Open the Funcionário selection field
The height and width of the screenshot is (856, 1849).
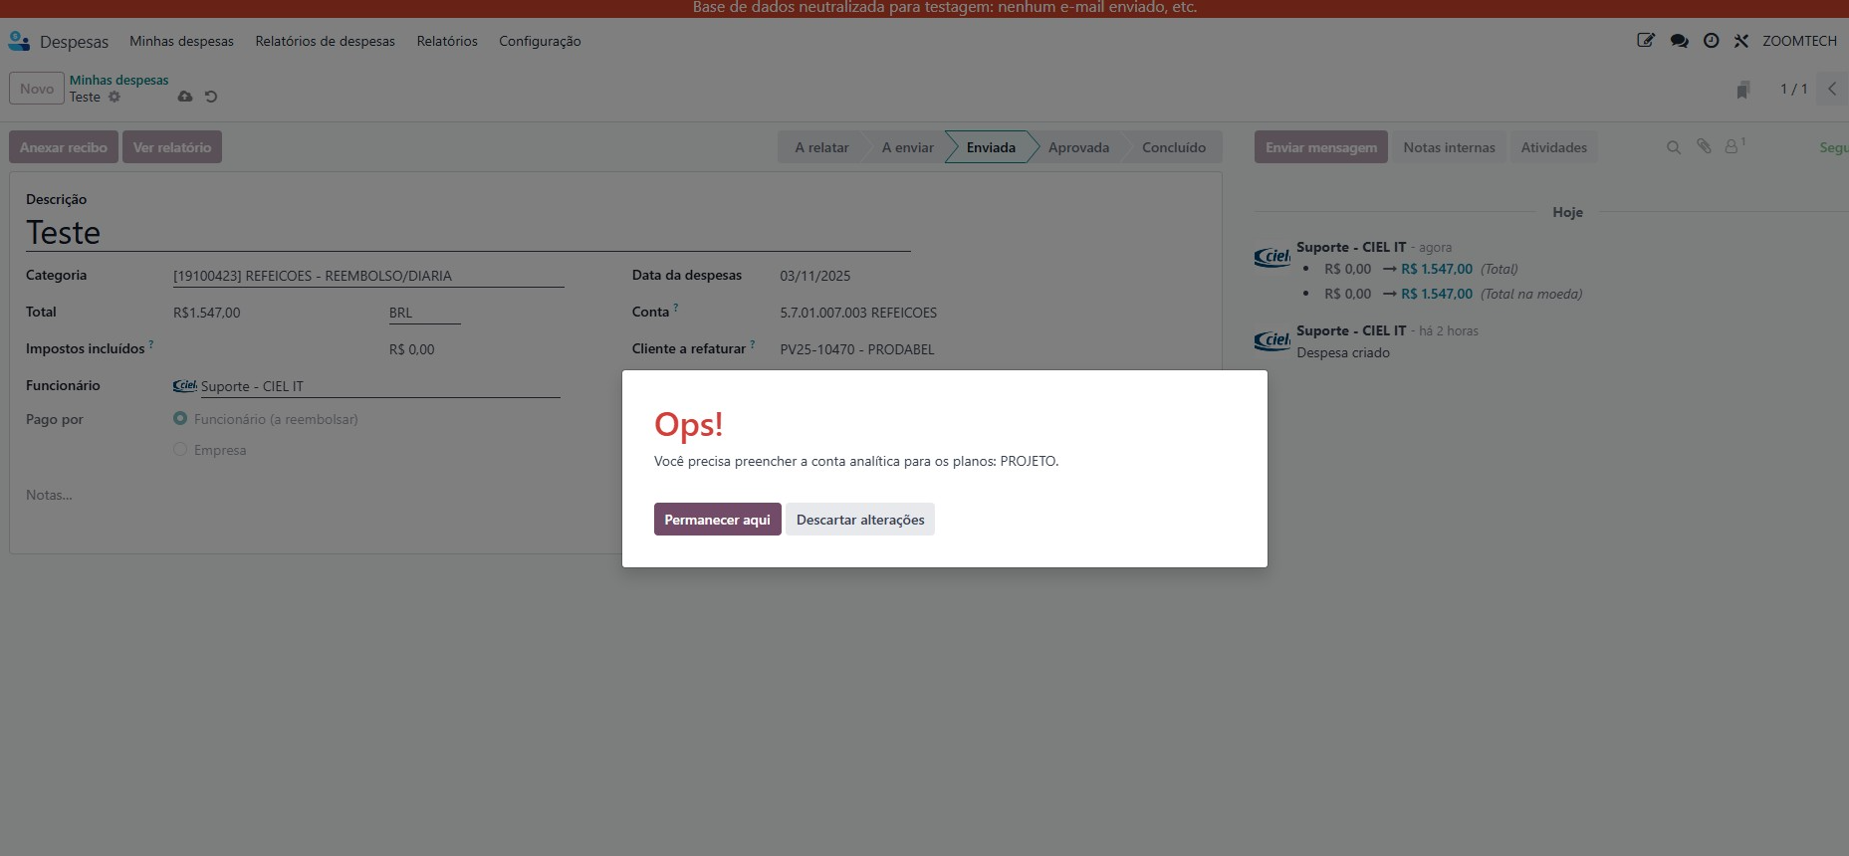coord(378,386)
